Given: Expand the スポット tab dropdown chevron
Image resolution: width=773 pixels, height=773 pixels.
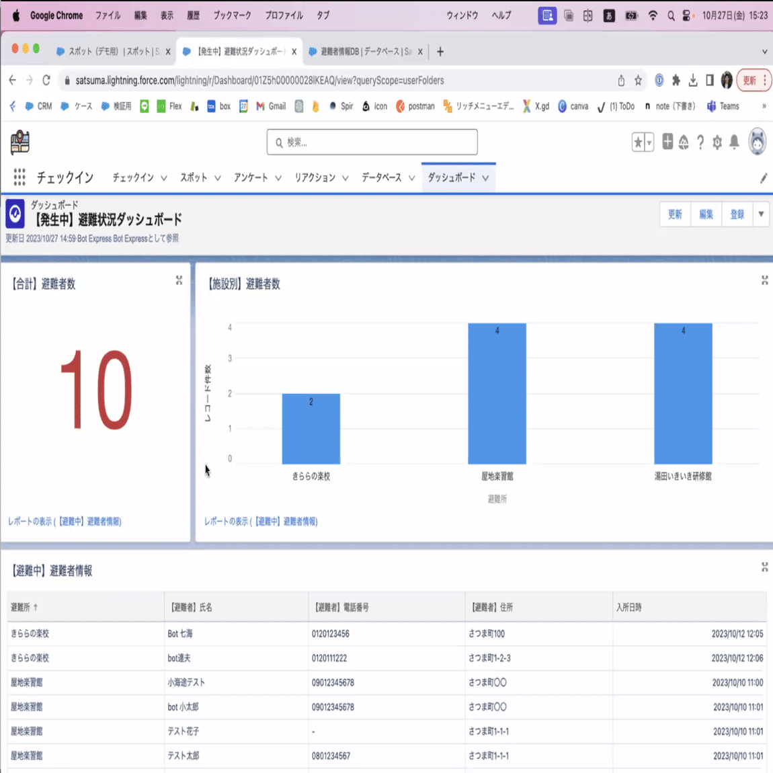Looking at the screenshot, I should [217, 178].
